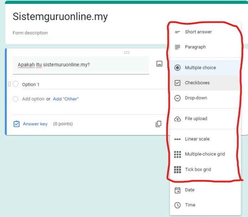Edit the Option 1 text field
248x217 pixels.
[x=95, y=85]
